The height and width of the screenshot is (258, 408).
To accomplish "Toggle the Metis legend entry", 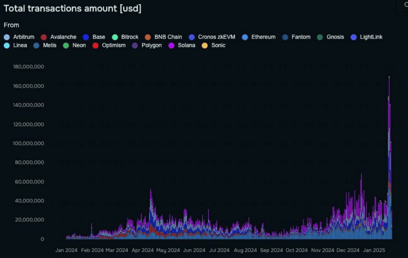I will (45, 45).
